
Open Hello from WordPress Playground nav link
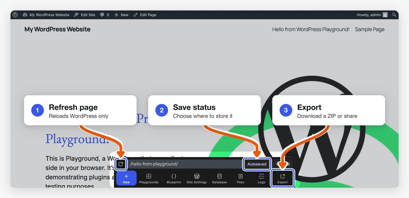pos(311,29)
